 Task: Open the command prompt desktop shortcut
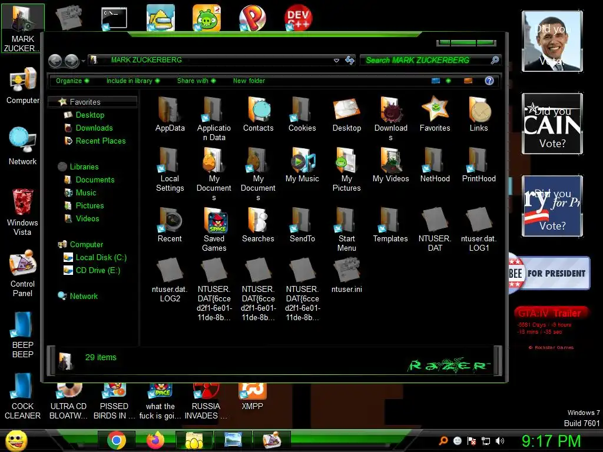point(114,18)
